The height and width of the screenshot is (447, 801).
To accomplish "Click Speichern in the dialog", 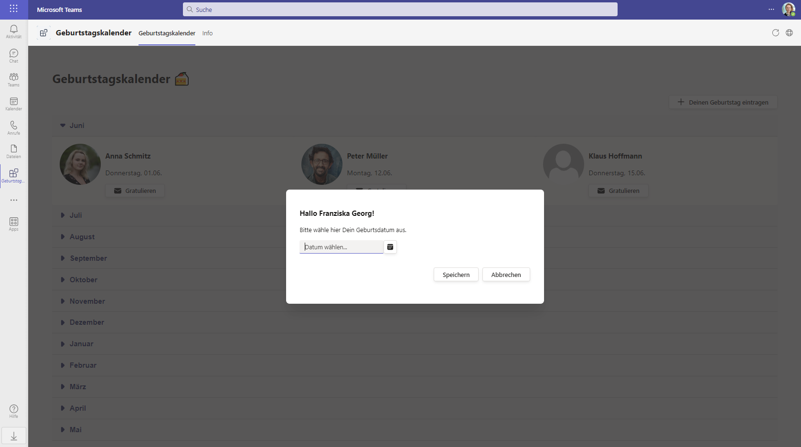I will coord(456,275).
